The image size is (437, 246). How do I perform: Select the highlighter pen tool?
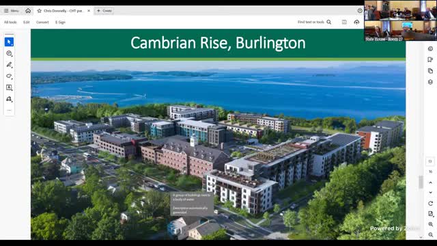click(9, 65)
